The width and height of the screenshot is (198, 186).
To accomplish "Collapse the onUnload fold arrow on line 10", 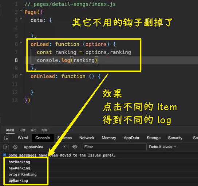I will 21,74.
